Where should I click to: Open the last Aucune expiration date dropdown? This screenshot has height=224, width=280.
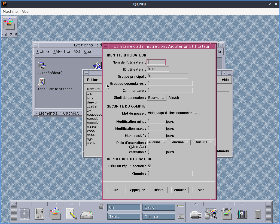(x=204, y=142)
